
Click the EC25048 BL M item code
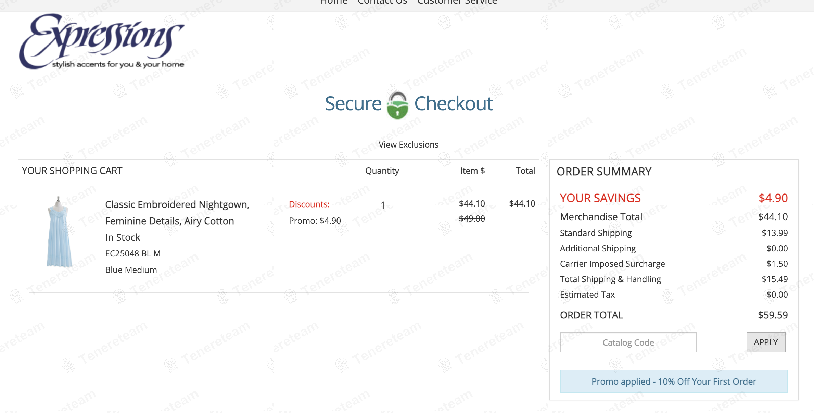click(x=133, y=254)
